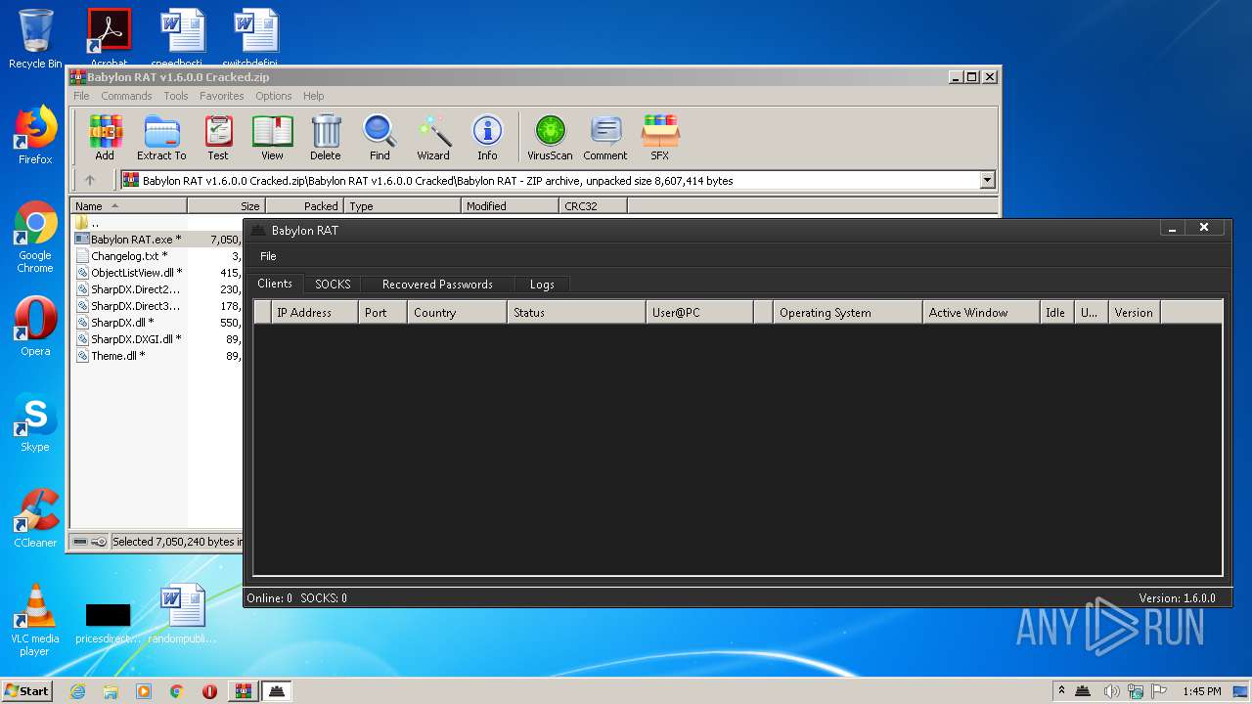Click the Delete trash icon in WinRAR

pos(326,138)
